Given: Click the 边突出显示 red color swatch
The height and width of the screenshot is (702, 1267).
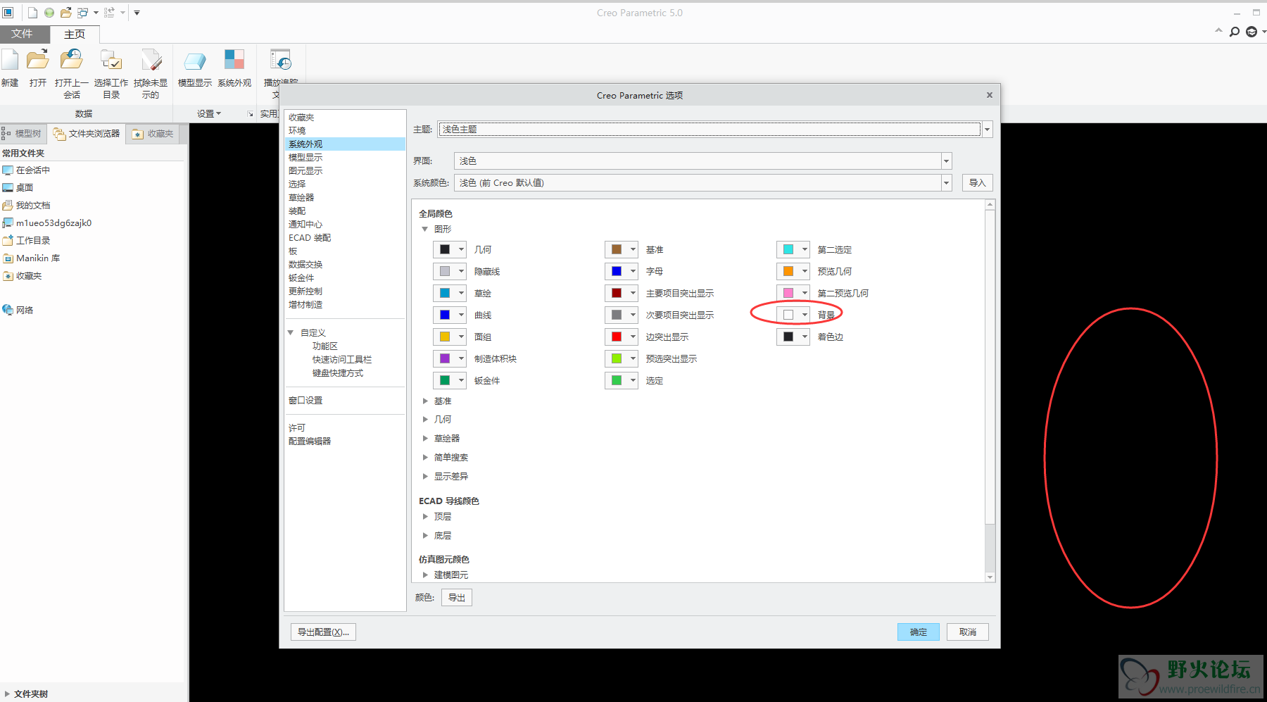Looking at the screenshot, I should coord(617,337).
